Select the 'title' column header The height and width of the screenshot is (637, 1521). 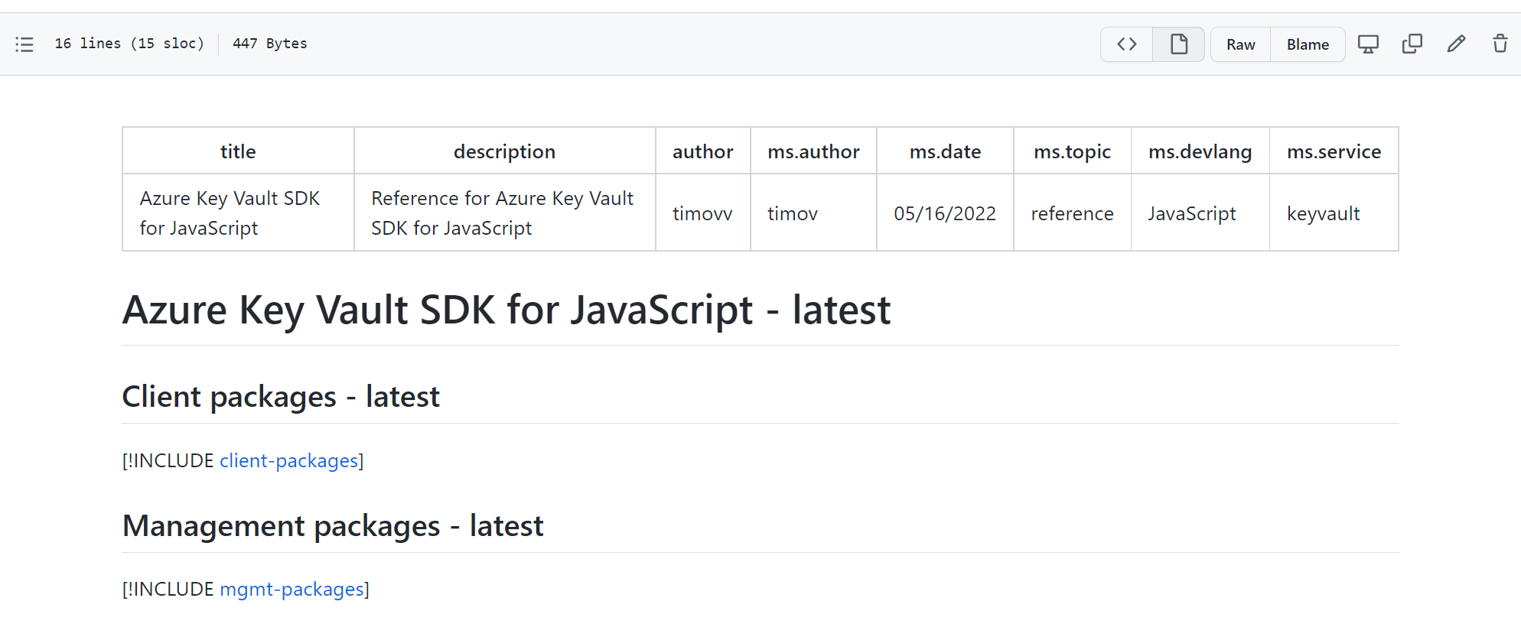click(x=238, y=151)
